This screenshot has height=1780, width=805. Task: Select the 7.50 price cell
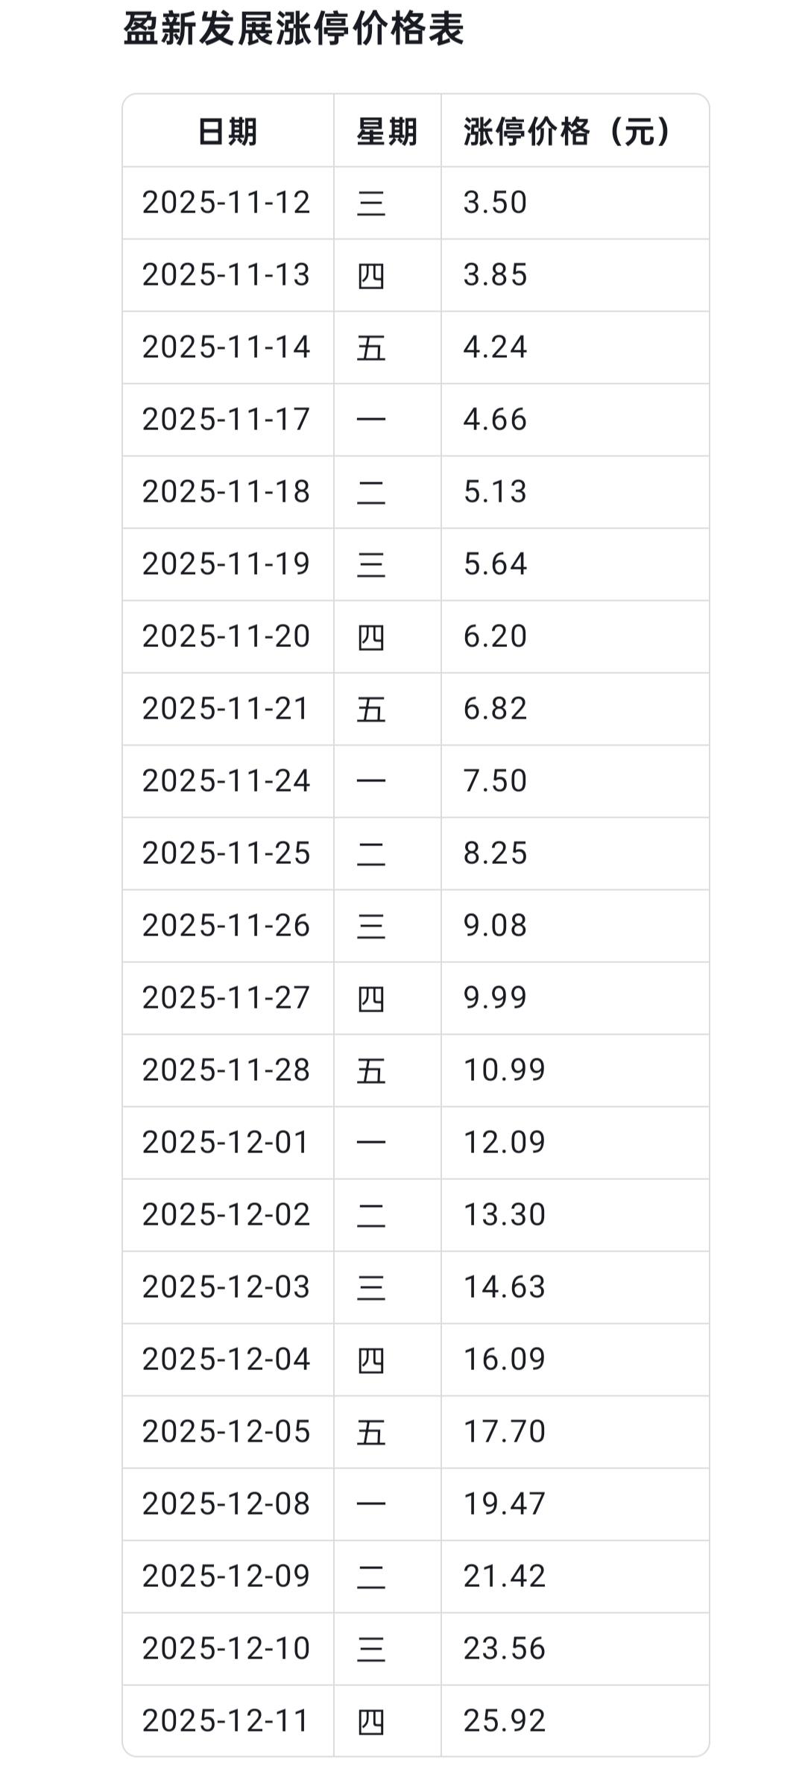point(496,781)
